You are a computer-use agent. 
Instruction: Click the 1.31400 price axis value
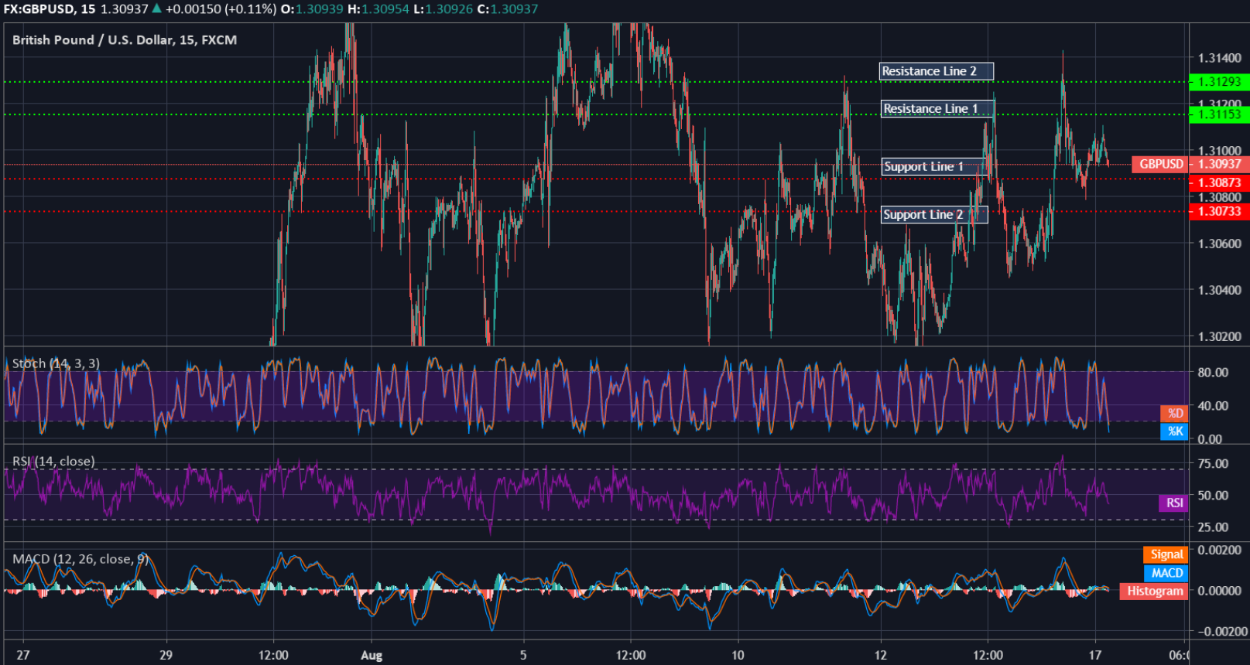[x=1220, y=58]
